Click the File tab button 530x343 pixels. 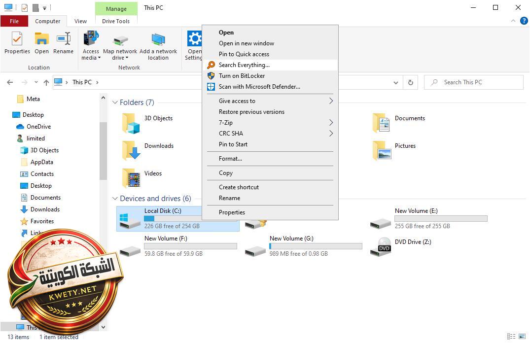tap(14, 21)
